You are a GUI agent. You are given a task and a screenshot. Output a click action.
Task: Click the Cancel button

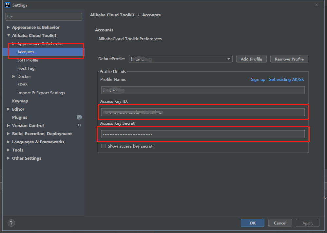tap(280, 223)
